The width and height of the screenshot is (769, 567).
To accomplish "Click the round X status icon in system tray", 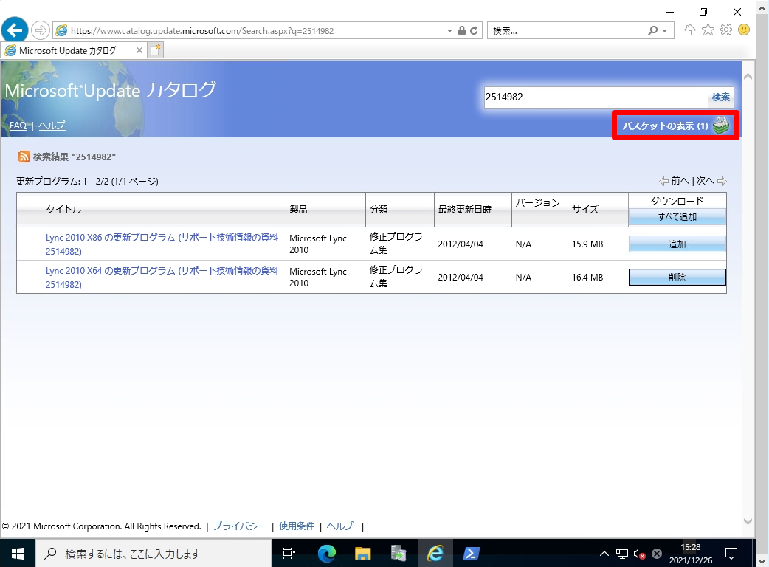I will 657,554.
